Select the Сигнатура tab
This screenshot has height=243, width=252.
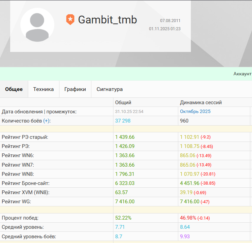point(109,89)
